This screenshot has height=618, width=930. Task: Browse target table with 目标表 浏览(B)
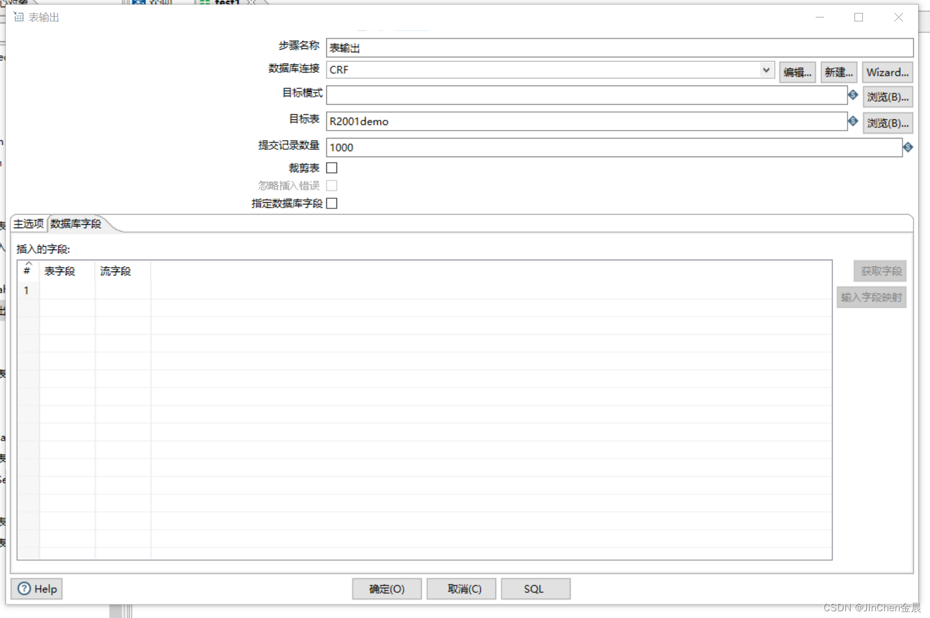(x=888, y=123)
